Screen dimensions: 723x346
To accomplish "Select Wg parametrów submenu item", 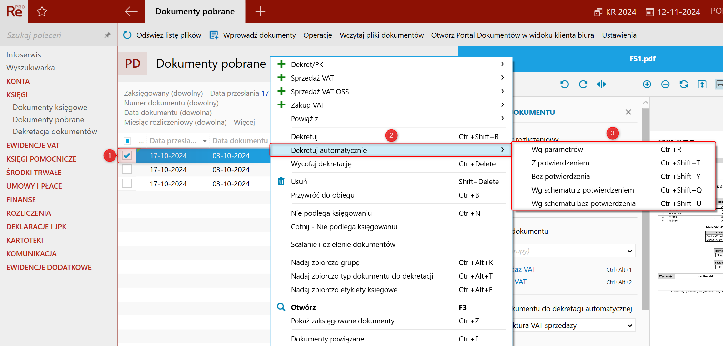I will tap(614, 149).
